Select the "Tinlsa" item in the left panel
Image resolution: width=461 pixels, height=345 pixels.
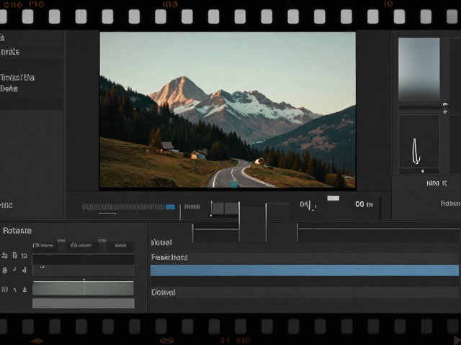17,78
